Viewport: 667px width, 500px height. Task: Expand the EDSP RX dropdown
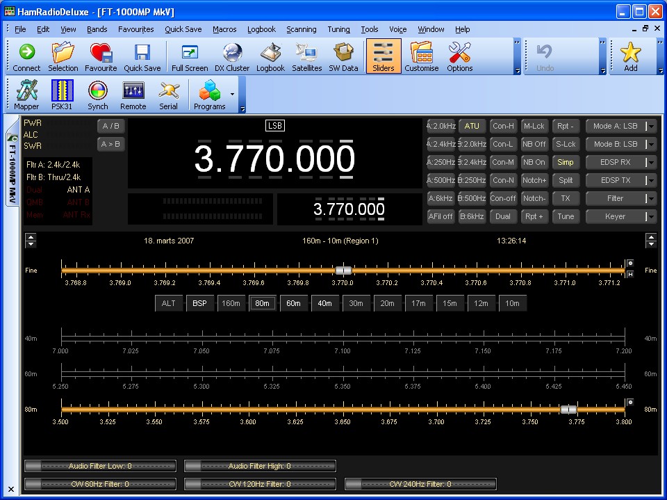point(651,162)
